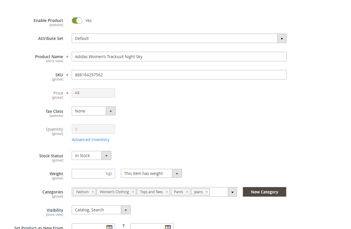Click the Weight input field
This screenshot has width=351, height=229.
tap(90, 173)
